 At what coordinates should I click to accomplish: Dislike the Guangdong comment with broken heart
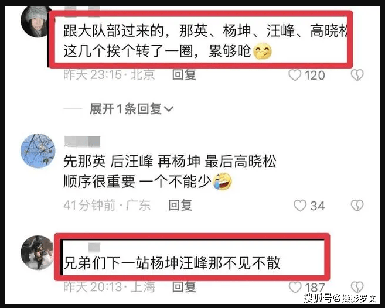[x=357, y=206]
